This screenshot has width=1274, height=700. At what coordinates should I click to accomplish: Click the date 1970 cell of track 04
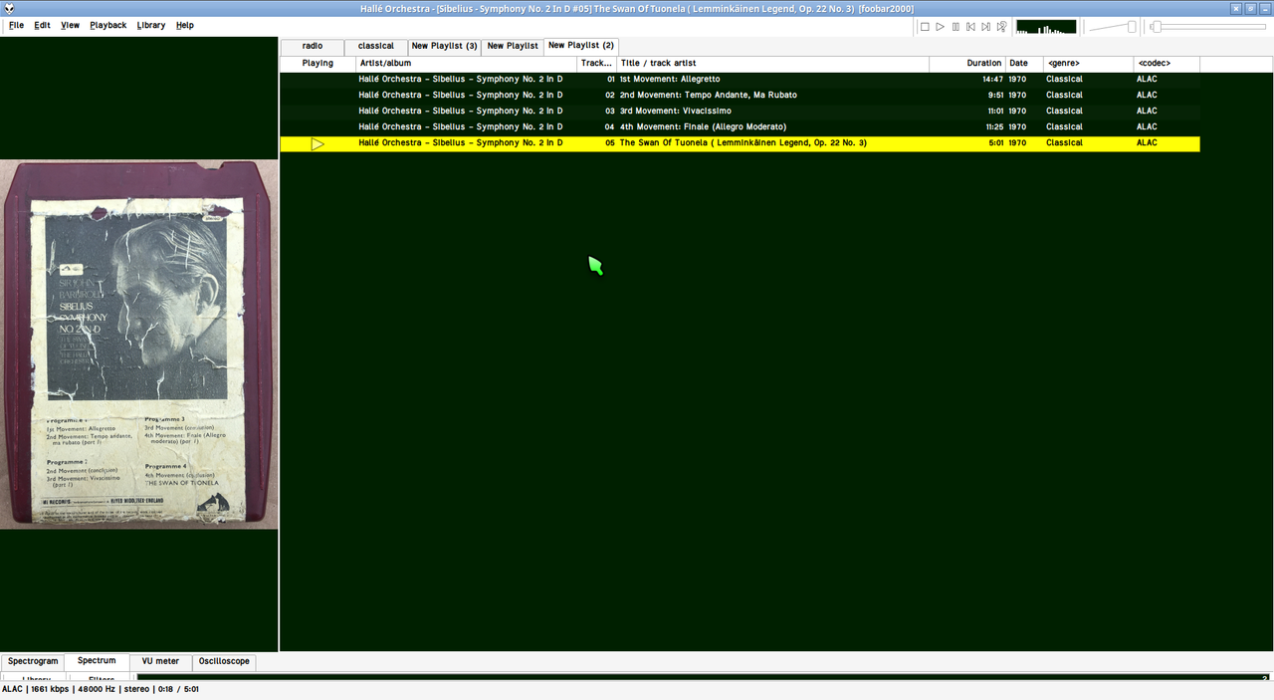click(1017, 127)
